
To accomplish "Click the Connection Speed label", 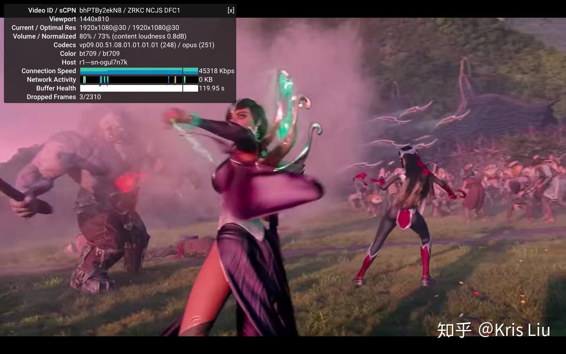I will (x=49, y=71).
